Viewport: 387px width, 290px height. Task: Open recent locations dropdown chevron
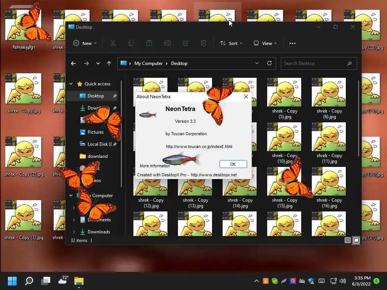click(x=98, y=63)
